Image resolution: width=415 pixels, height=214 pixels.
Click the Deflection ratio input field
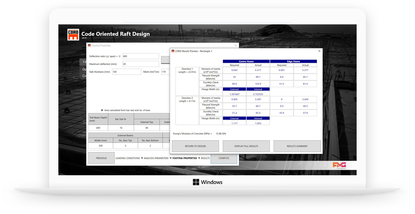click(x=141, y=56)
